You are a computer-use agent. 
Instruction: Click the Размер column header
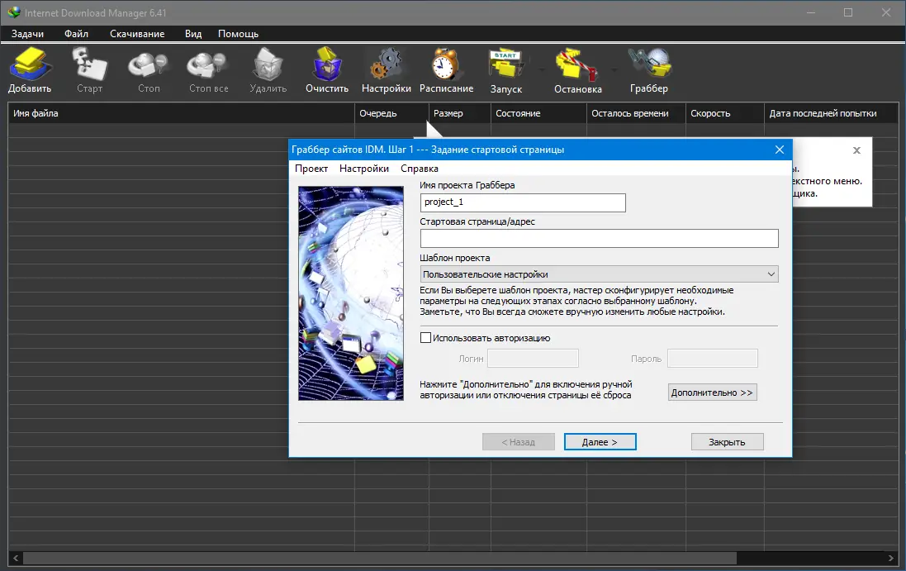pos(459,113)
